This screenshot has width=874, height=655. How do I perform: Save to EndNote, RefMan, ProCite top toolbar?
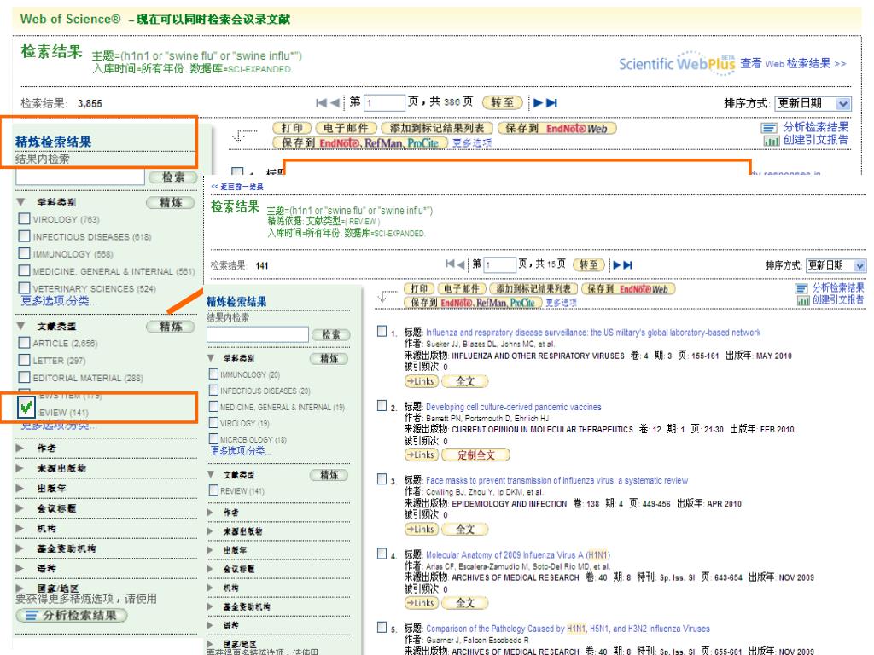(x=360, y=142)
